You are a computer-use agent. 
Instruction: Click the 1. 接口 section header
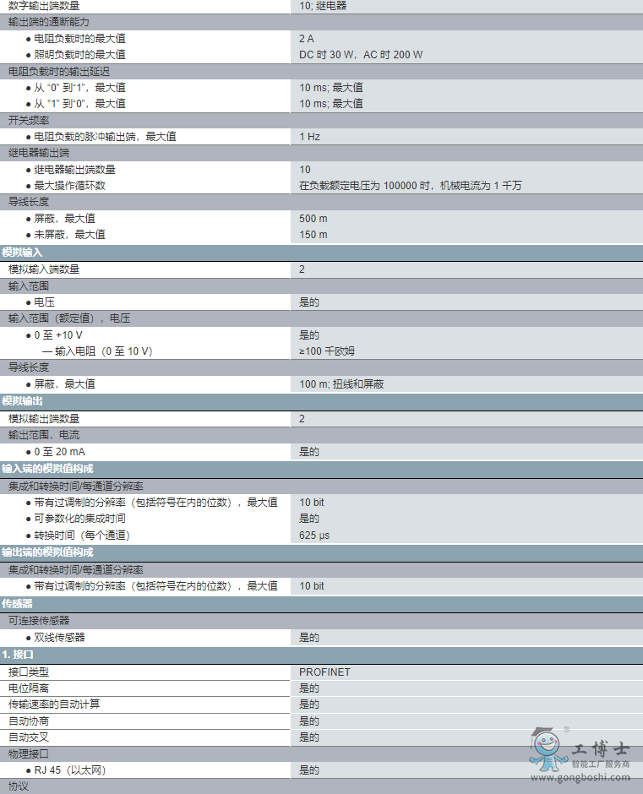click(x=19, y=655)
